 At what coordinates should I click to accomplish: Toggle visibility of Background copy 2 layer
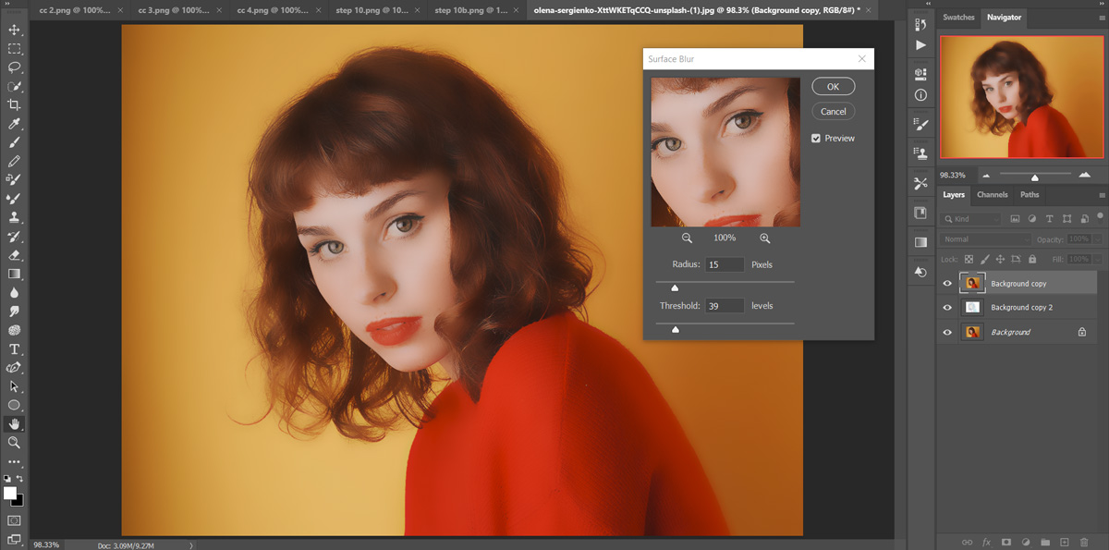[947, 308]
